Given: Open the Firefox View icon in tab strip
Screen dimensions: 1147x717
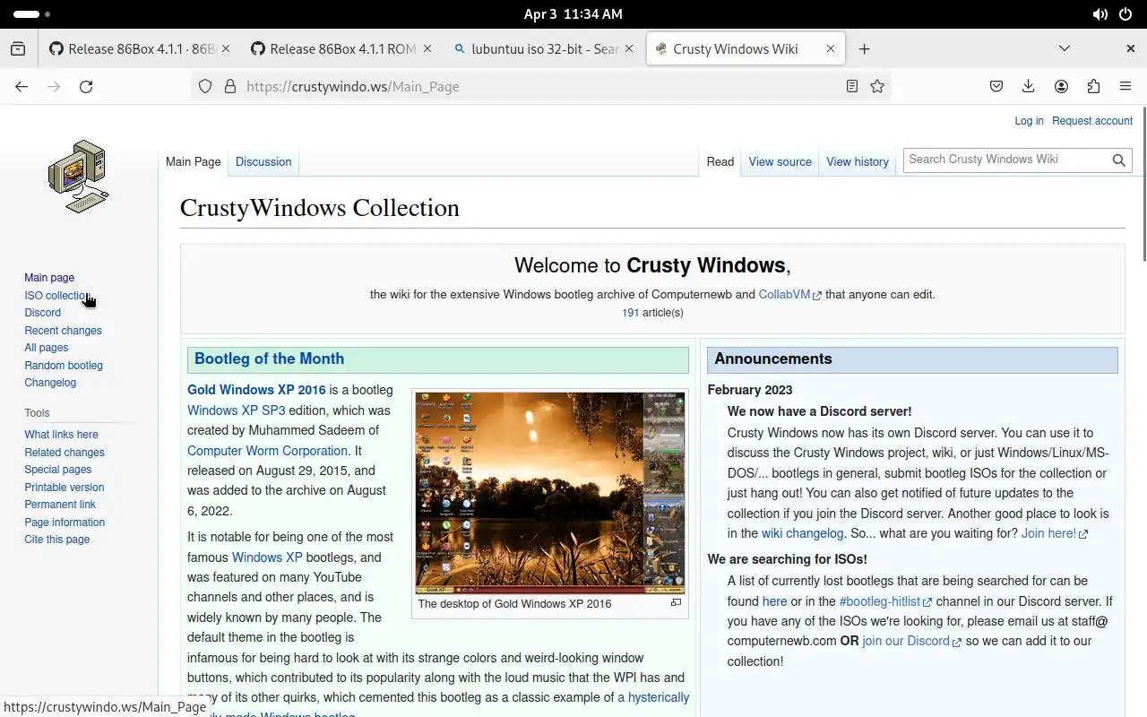Looking at the screenshot, I should click(x=18, y=49).
